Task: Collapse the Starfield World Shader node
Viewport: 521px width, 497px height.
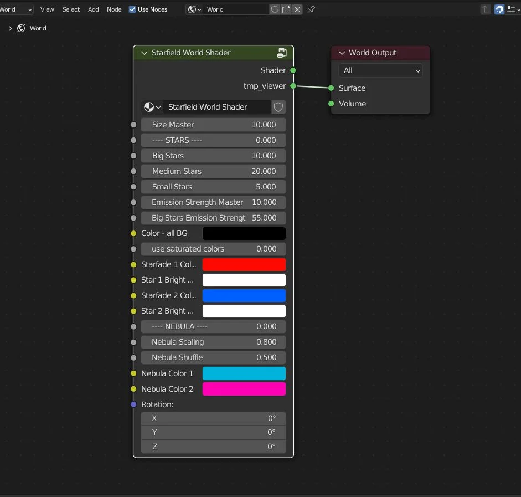Action: point(144,53)
